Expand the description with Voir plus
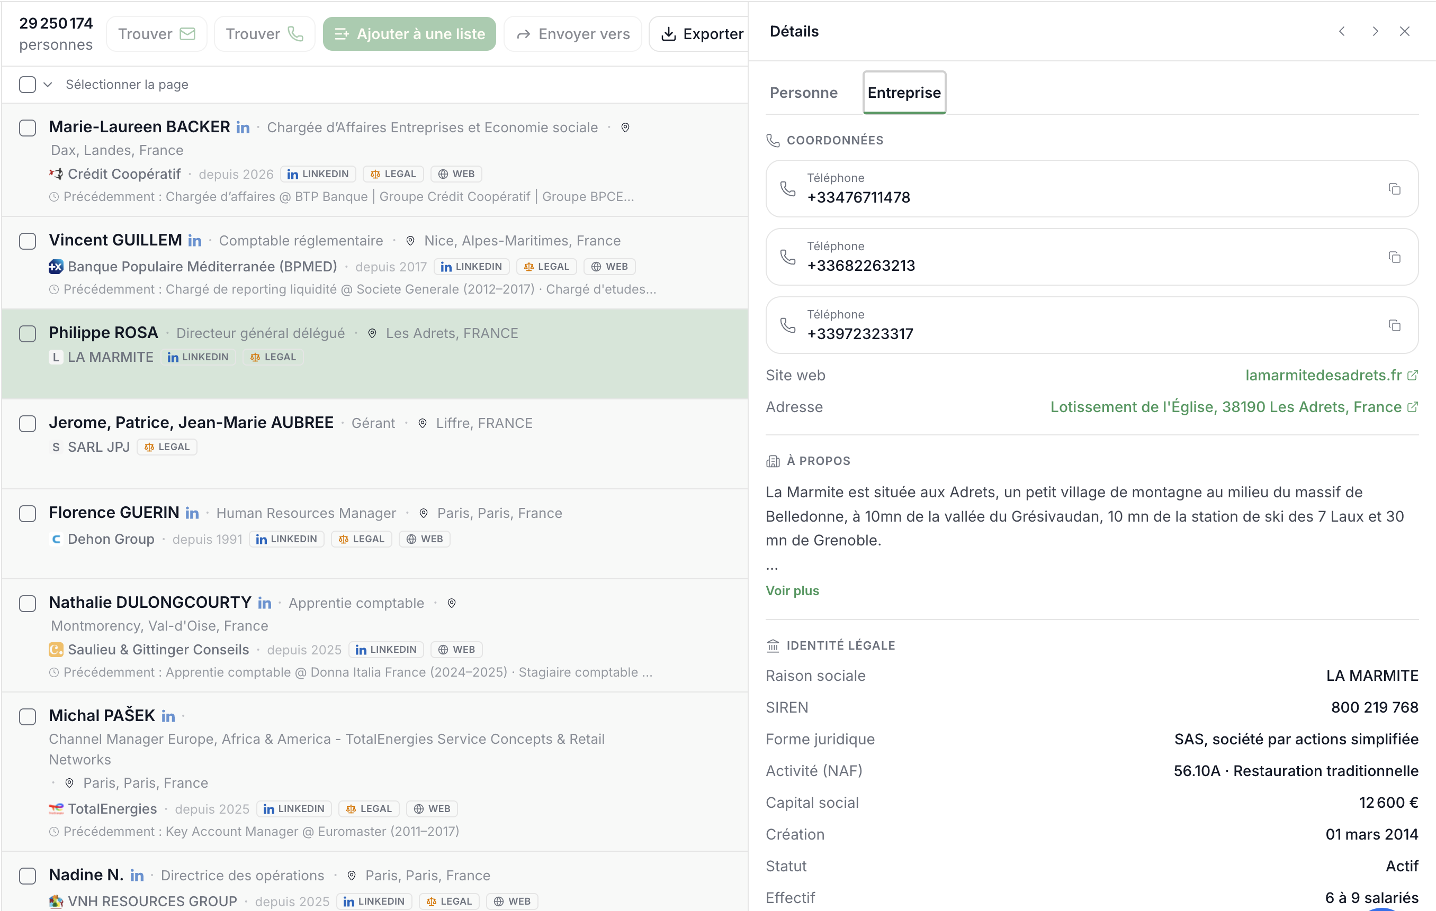This screenshot has height=911, width=1436. click(x=792, y=590)
